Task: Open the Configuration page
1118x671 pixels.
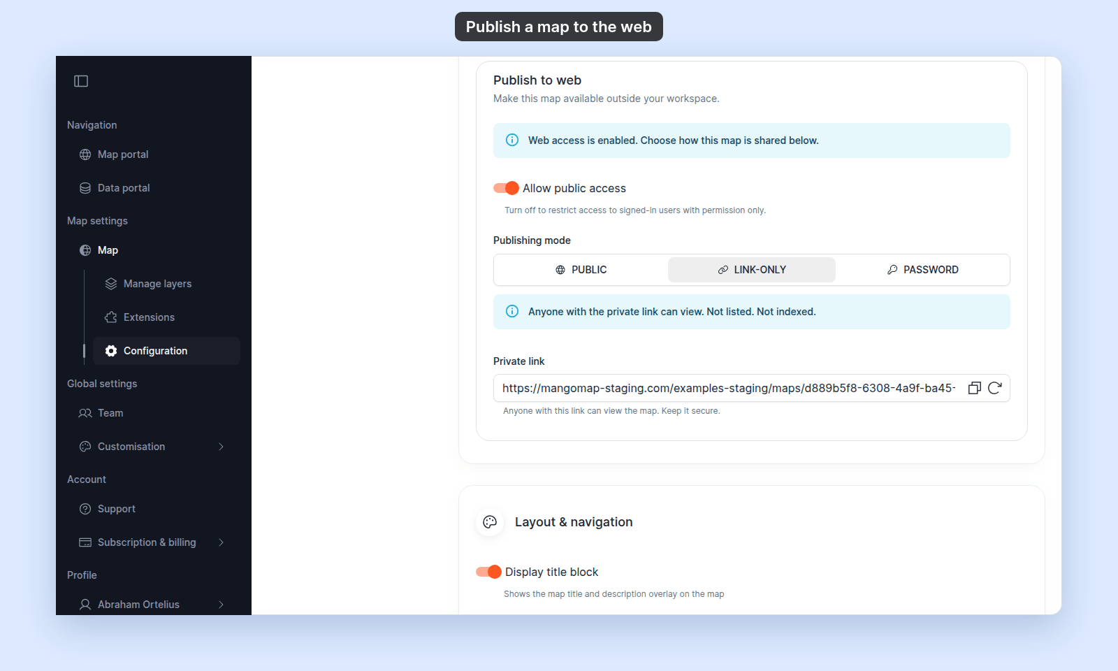Action: [166, 351]
